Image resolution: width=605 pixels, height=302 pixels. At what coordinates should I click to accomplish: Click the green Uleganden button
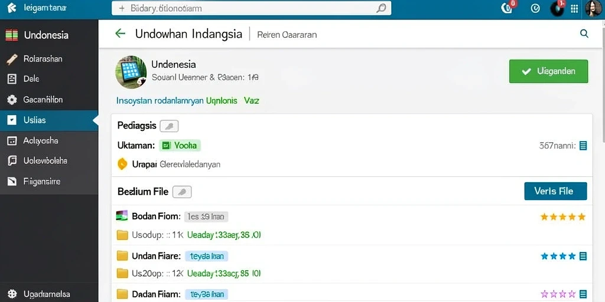click(548, 71)
